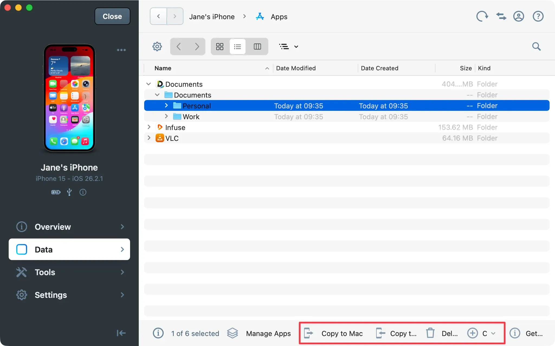Open the Manage Apps panel
The height and width of the screenshot is (346, 555).
(260, 333)
